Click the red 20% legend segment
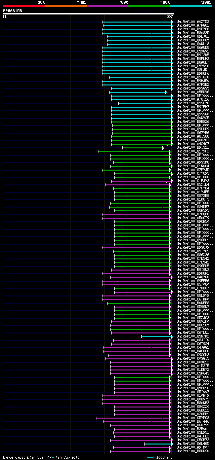This screenshot has height=460, width=215. [x=24, y=6]
